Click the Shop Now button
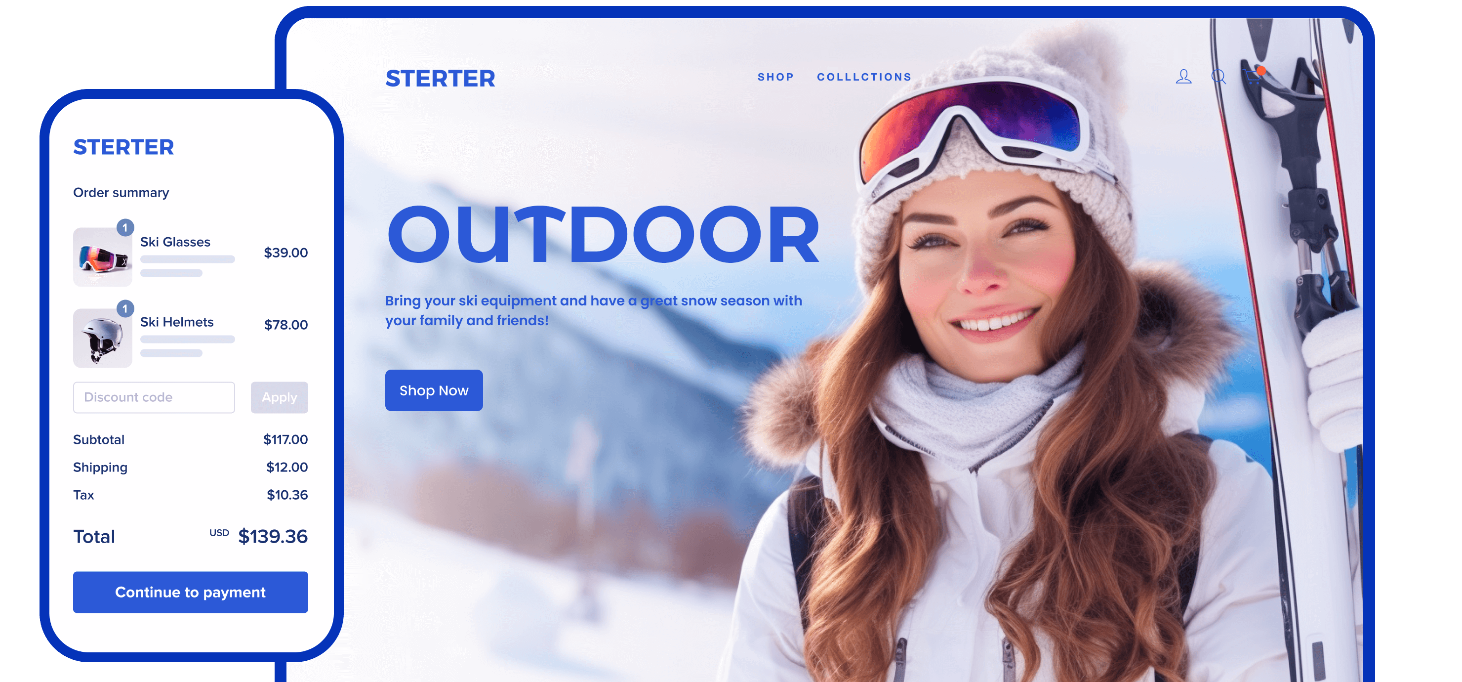1462x682 pixels. coord(436,390)
